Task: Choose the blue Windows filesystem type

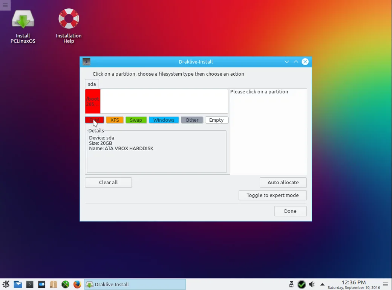Action: pyautogui.click(x=164, y=120)
